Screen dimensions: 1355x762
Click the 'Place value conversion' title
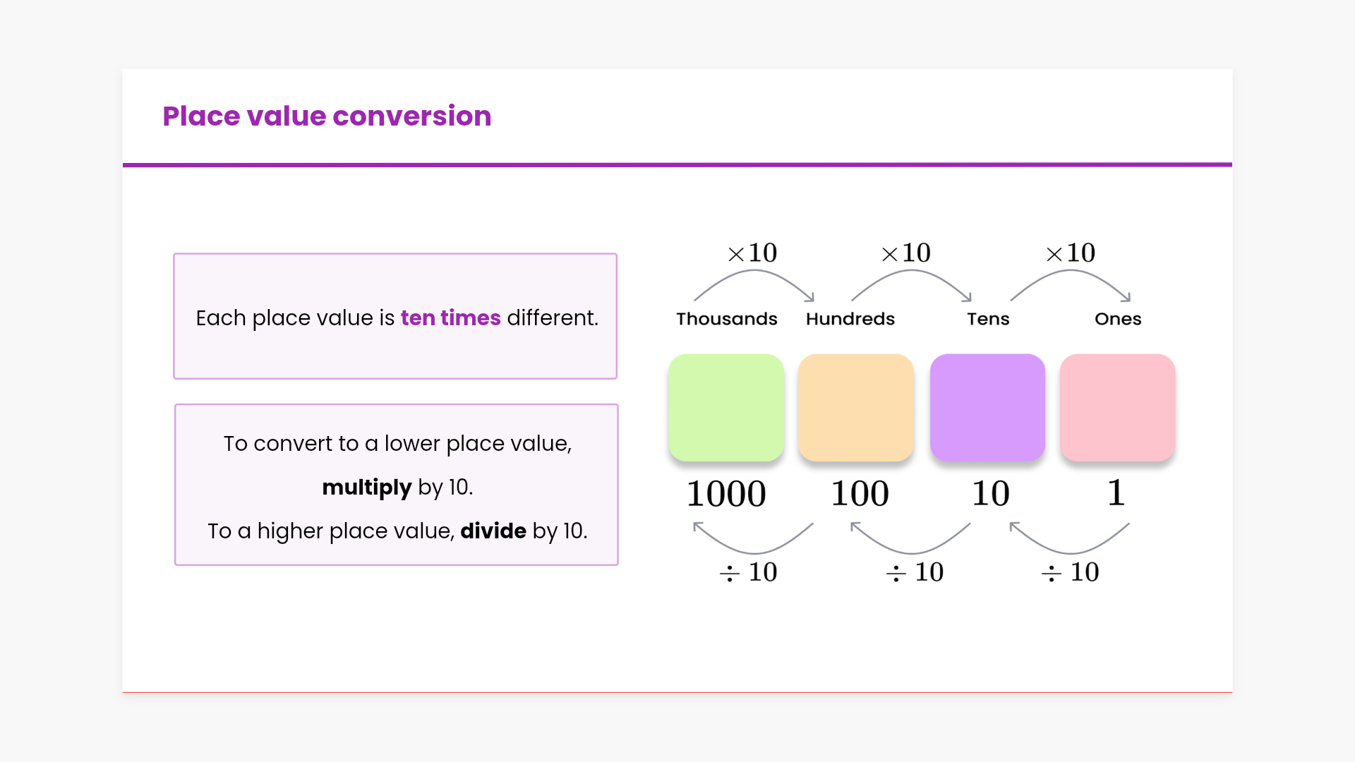327,116
